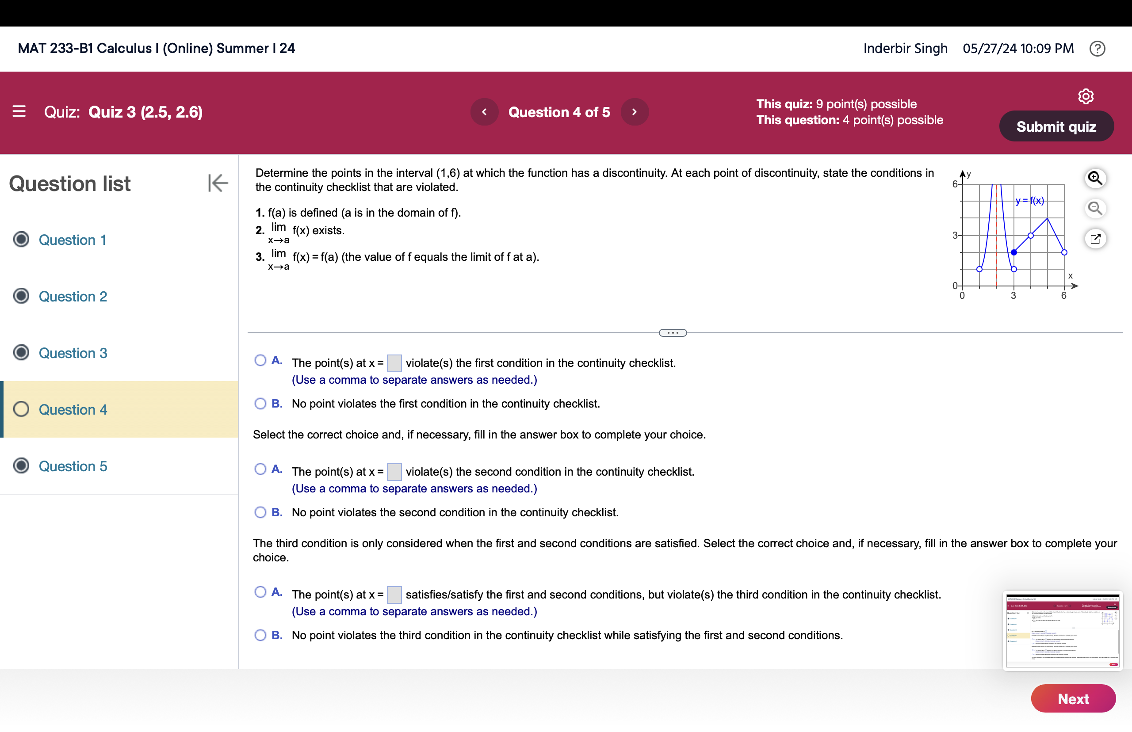Advance to next question using right arrow
This screenshot has width=1132, height=732.
pos(635,112)
